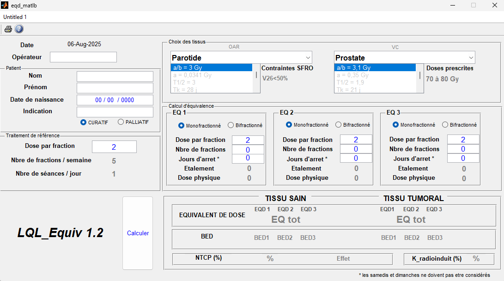
Task: Click the Indication input field
Action: (x=115, y=112)
